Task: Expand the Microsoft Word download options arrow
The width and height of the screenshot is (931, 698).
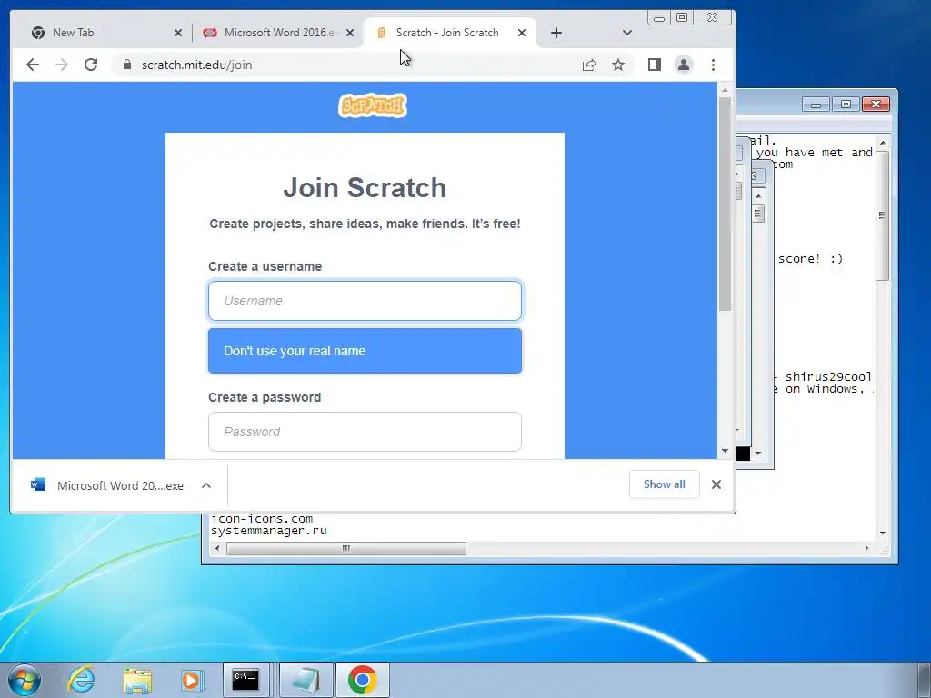Action: tap(206, 485)
